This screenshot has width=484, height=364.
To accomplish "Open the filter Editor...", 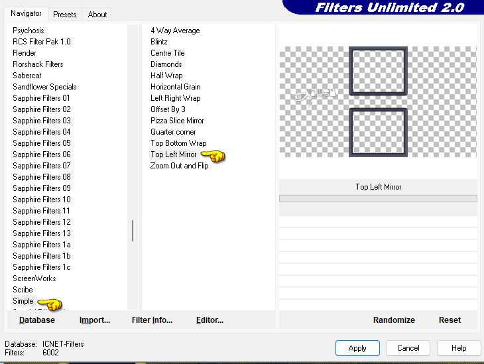I will 210,320.
